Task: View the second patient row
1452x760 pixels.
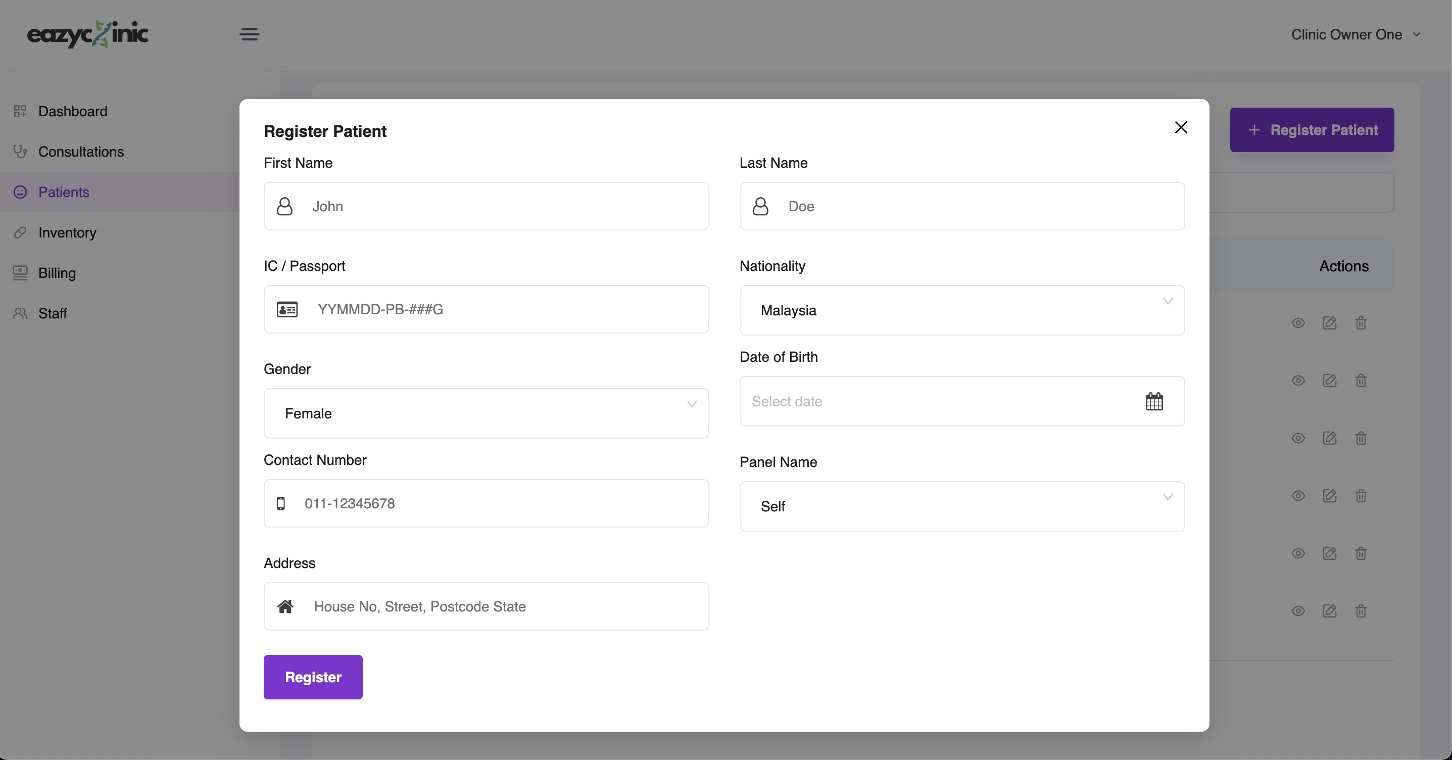Action: [x=1298, y=381]
